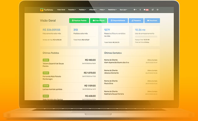Click the Realizar Pedido button

[x=79, y=21]
